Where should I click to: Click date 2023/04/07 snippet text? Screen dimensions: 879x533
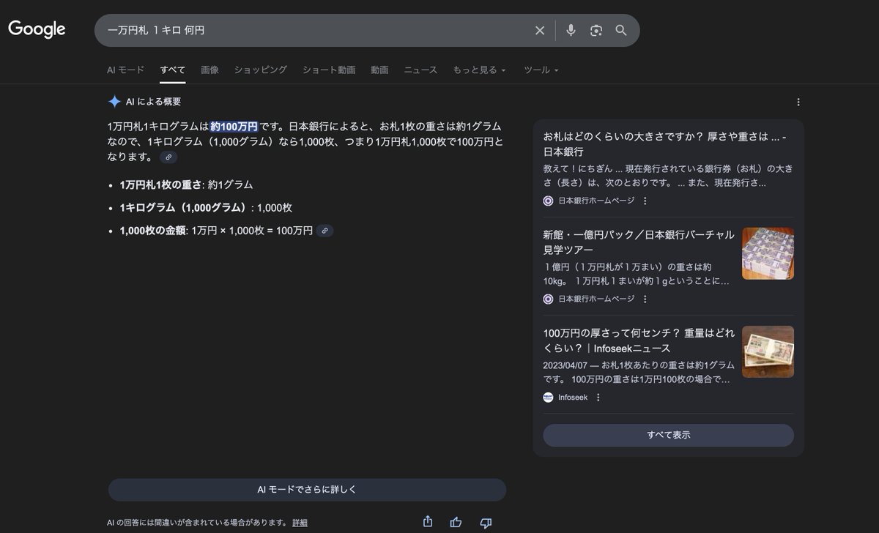click(x=567, y=365)
